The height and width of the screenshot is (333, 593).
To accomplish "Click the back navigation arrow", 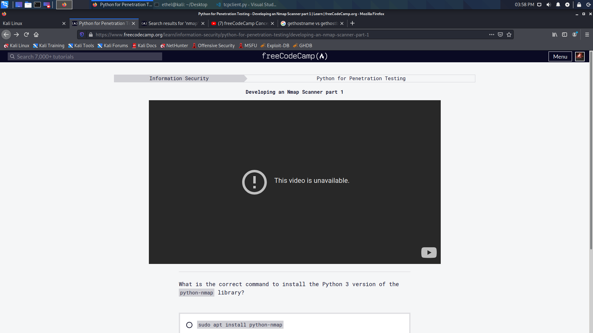I will pos(6,35).
